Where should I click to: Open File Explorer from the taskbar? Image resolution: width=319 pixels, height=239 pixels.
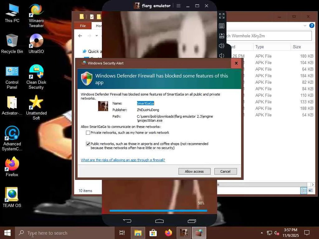pyautogui.click(x=138, y=233)
